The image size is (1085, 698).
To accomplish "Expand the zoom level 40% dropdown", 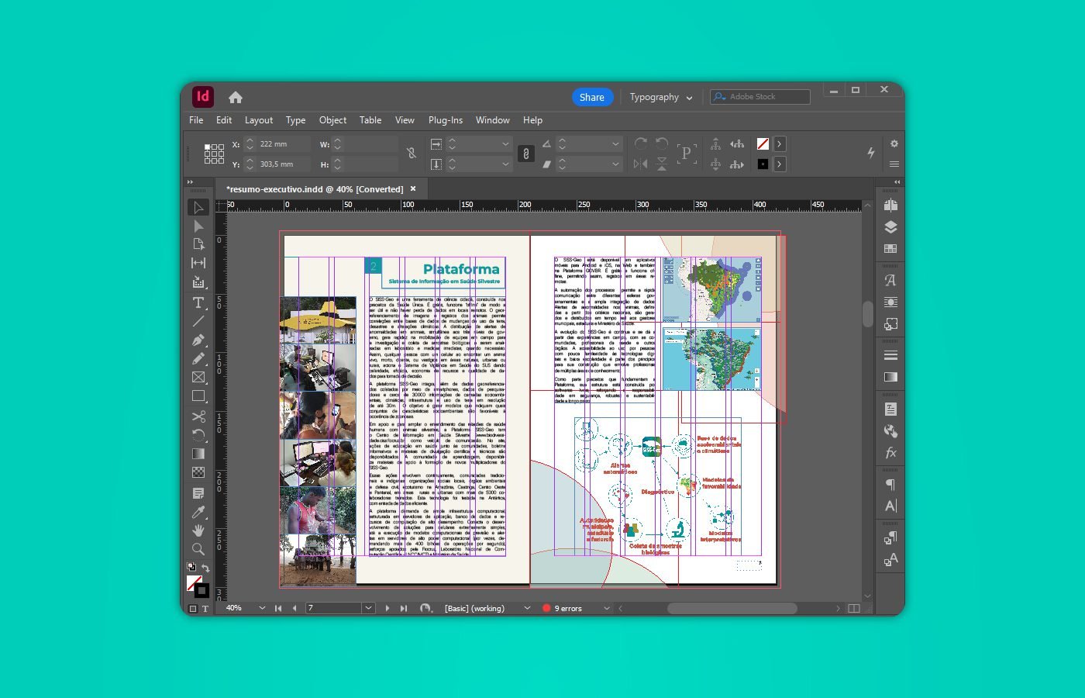I will [x=262, y=608].
